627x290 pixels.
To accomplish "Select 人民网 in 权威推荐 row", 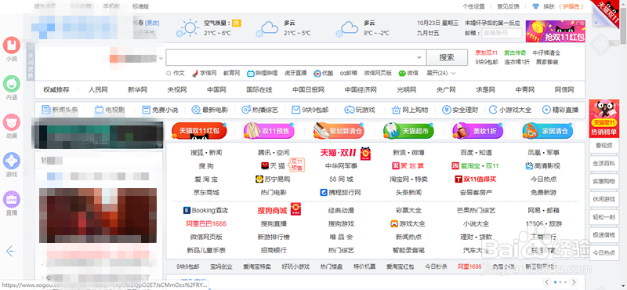I will pos(98,89).
